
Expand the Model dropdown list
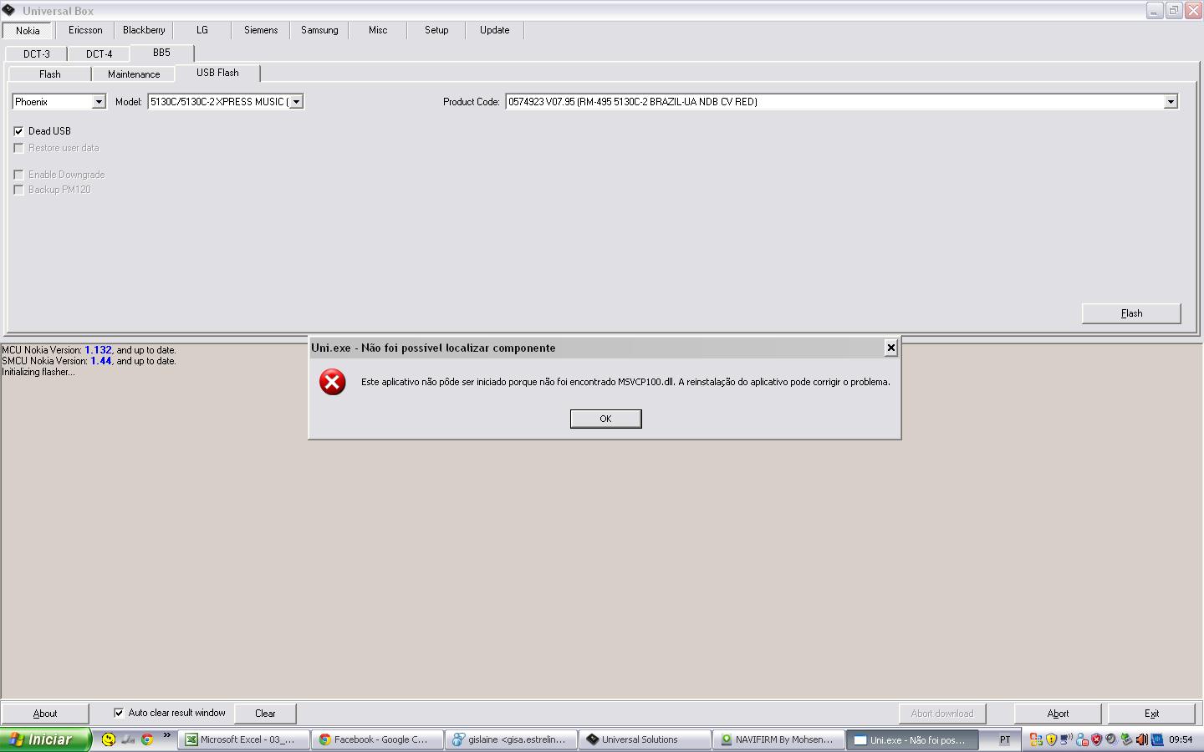click(295, 102)
